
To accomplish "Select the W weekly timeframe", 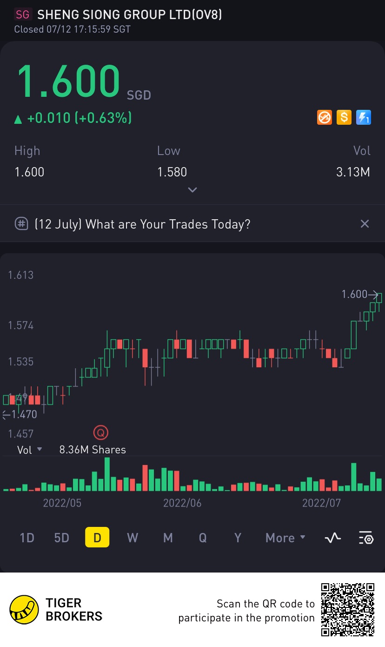I will tap(133, 538).
